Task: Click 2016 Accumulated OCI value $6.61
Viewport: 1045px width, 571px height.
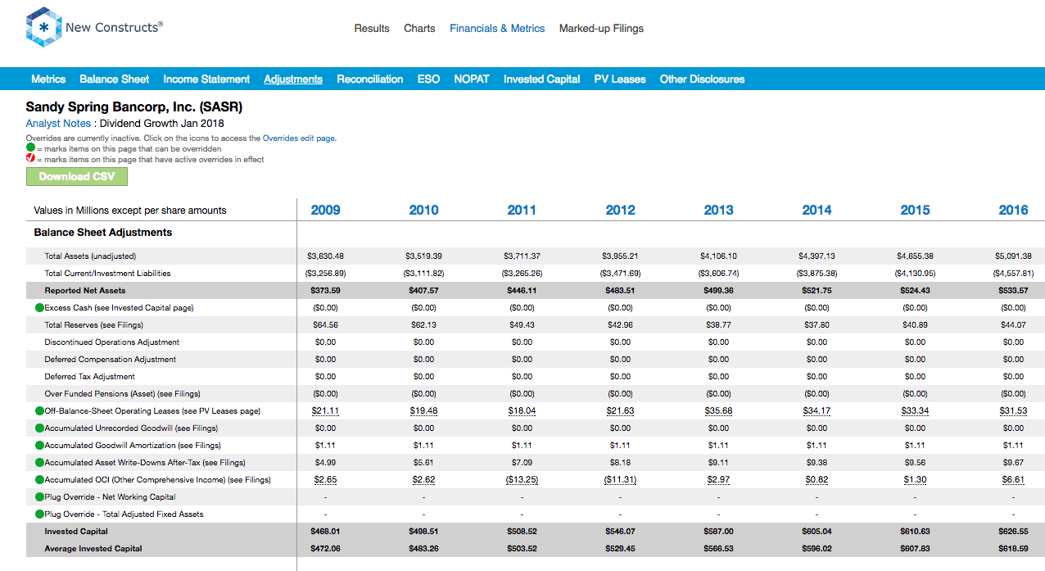Action: coord(1013,480)
